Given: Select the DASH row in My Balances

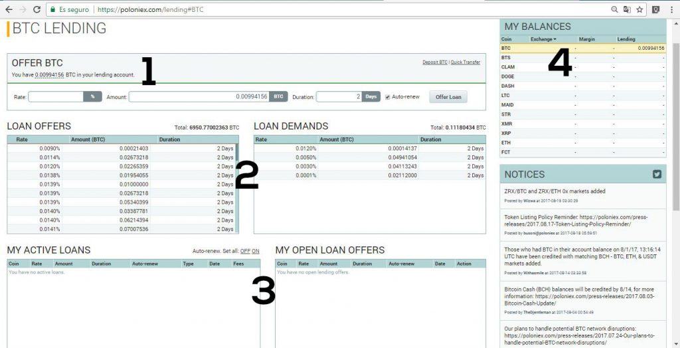Looking at the screenshot, I should tap(583, 86).
